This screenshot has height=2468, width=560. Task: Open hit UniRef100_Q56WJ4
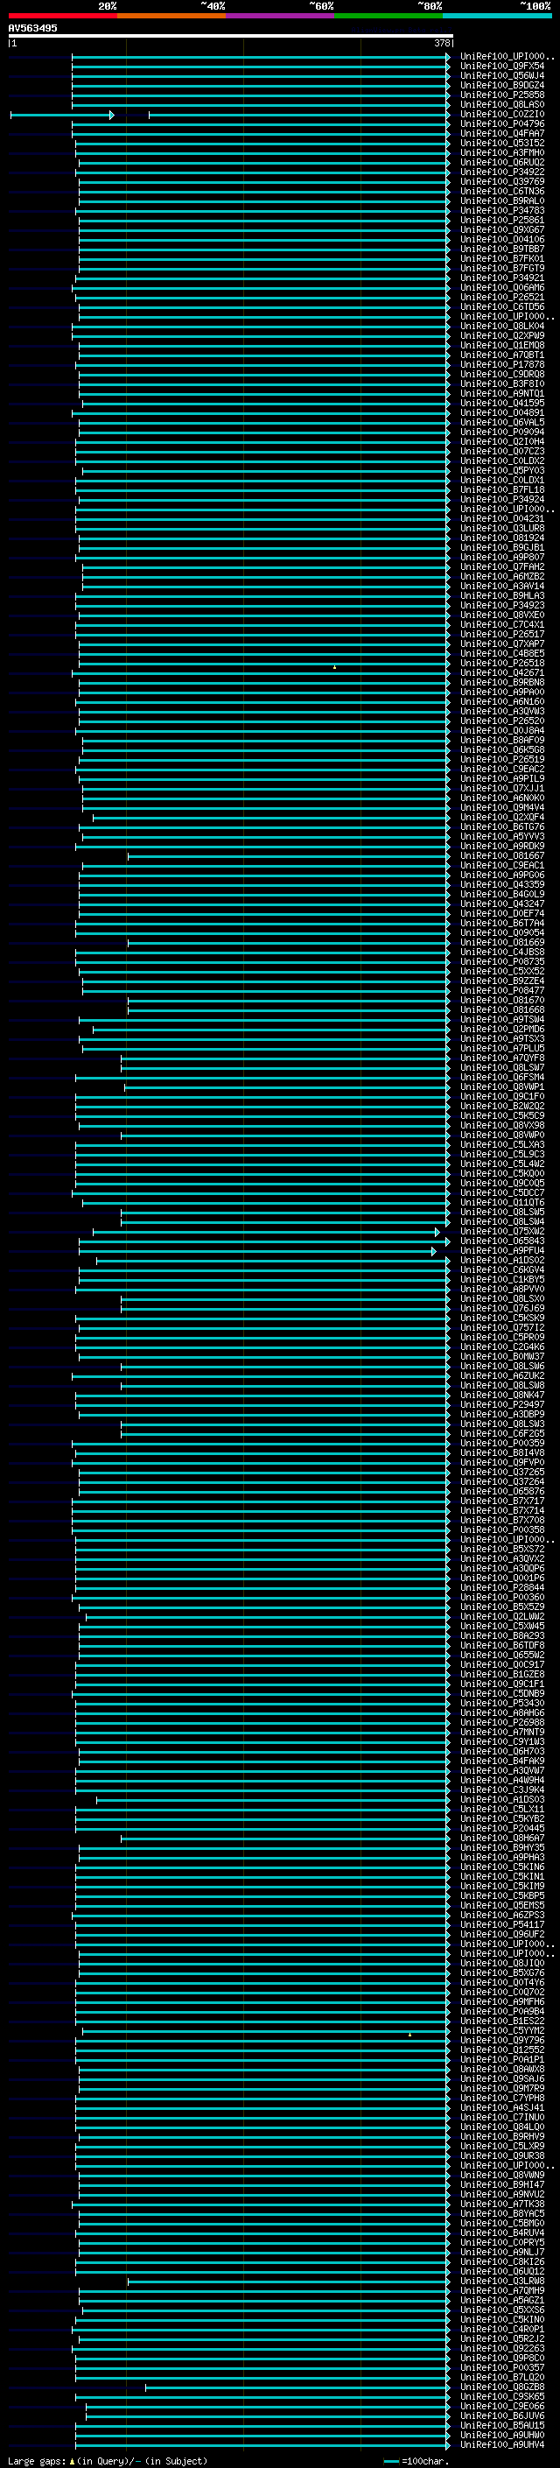coord(502,75)
